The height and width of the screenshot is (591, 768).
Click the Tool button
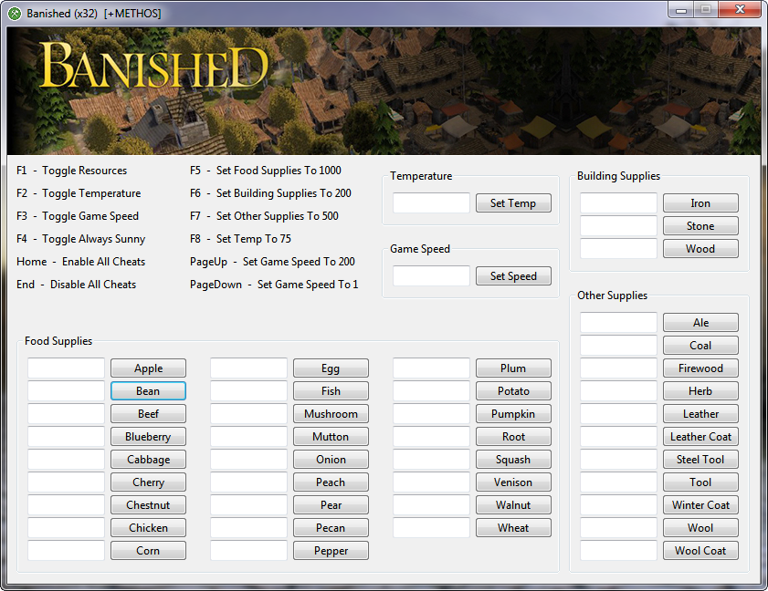click(700, 482)
